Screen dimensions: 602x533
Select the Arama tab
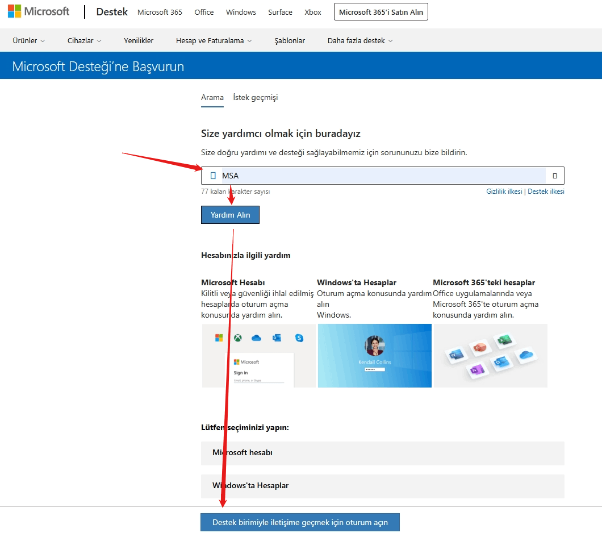tap(212, 98)
